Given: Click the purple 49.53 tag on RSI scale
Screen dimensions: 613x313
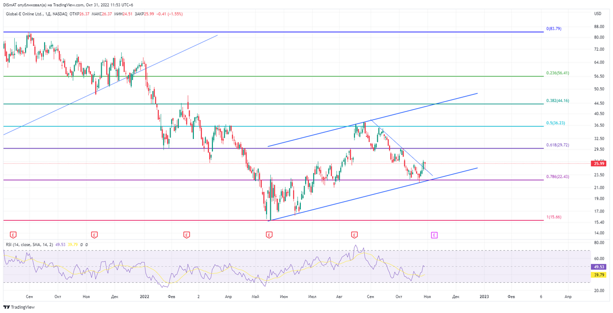Looking at the screenshot, I should point(599,267).
